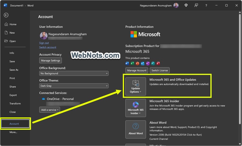Open the Print page in sidebar

[x=12, y=78]
